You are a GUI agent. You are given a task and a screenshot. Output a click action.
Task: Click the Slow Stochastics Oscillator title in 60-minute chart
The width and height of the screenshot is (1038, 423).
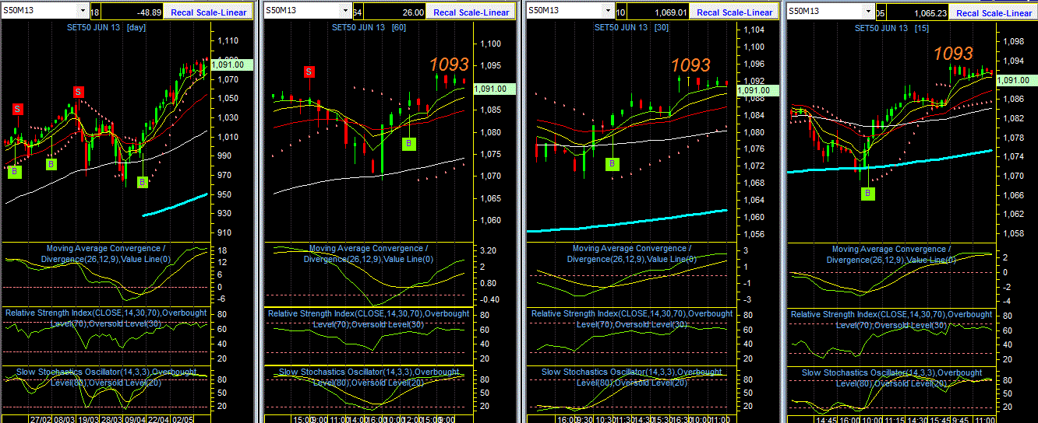pyautogui.click(x=369, y=377)
